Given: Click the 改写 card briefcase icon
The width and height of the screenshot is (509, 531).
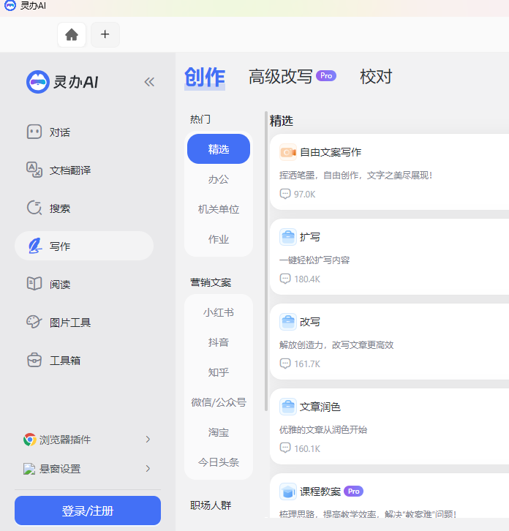Looking at the screenshot, I should 288,322.
